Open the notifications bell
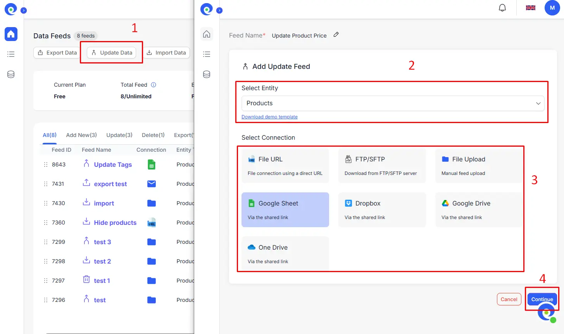 coord(502,7)
